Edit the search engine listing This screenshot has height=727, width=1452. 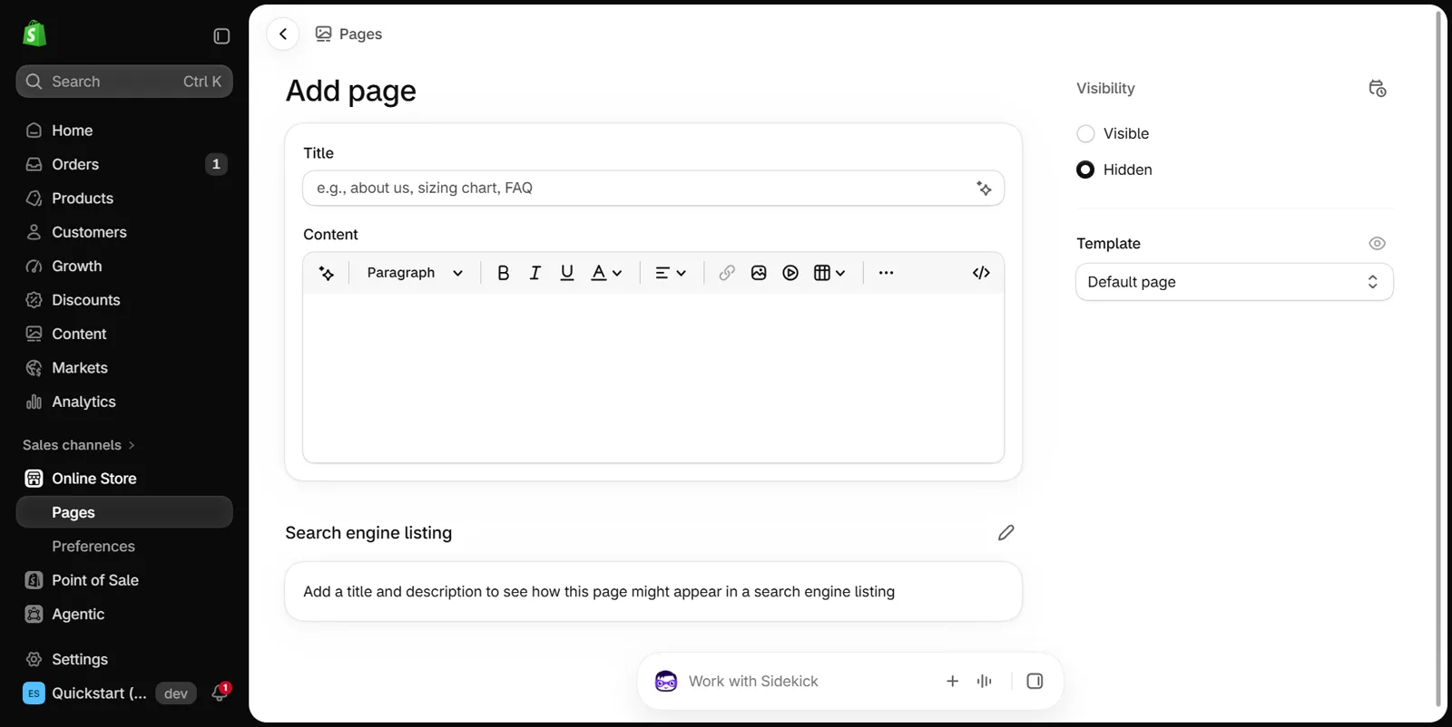(x=1006, y=533)
